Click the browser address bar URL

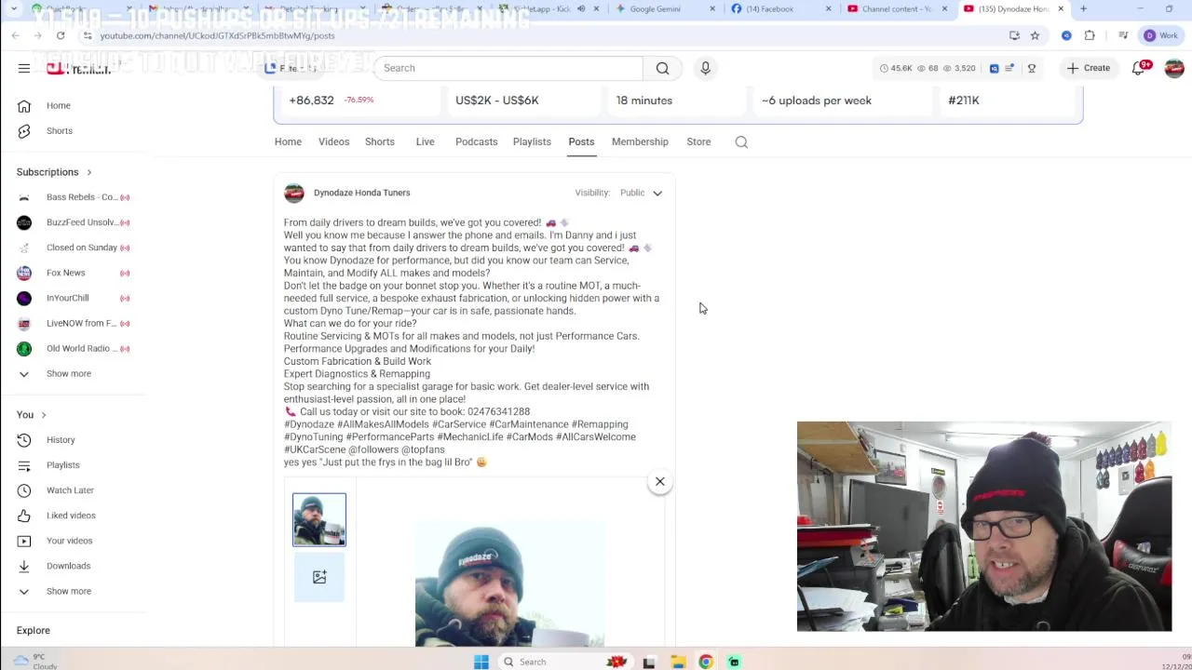(x=217, y=35)
